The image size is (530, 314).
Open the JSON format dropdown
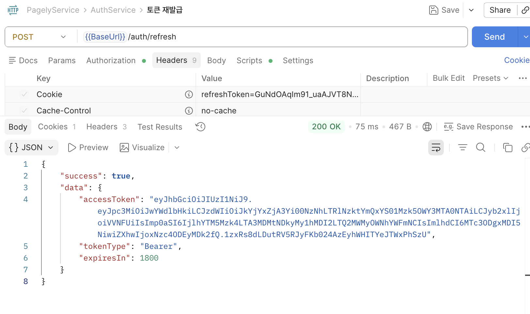click(32, 148)
